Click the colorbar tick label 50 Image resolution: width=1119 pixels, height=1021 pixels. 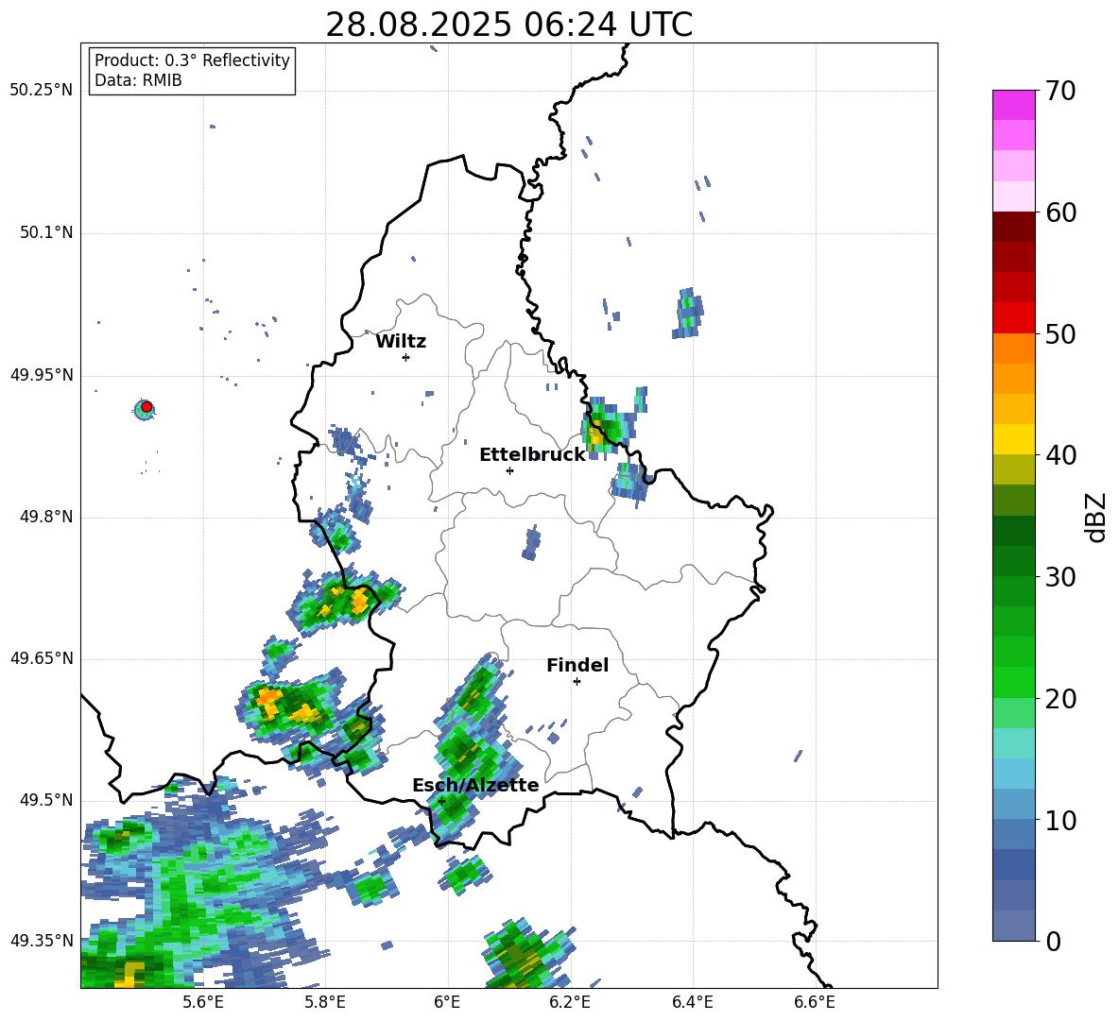[x=1059, y=333]
